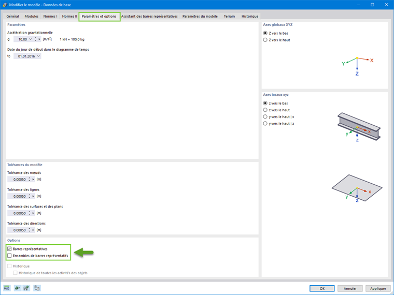Confirm with the OK button

click(322, 288)
